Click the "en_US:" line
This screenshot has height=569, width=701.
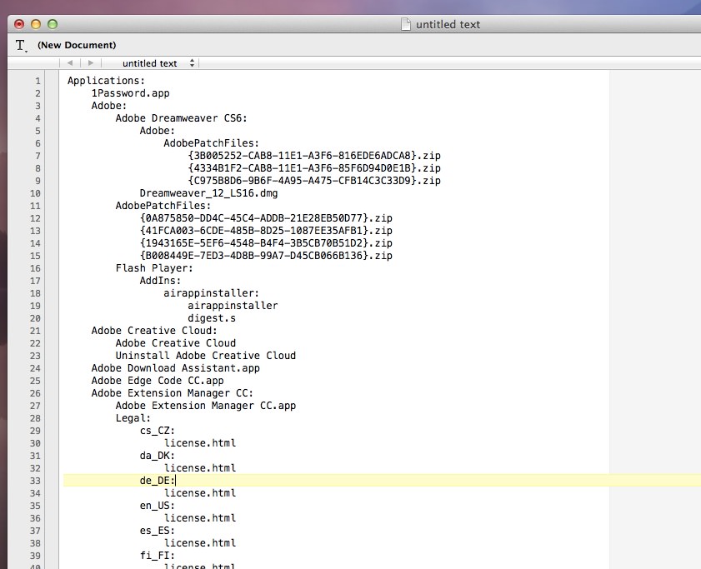[x=158, y=507]
